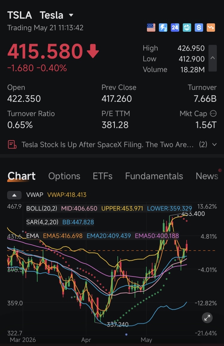
Task: Open the News tab
Action: (207, 176)
